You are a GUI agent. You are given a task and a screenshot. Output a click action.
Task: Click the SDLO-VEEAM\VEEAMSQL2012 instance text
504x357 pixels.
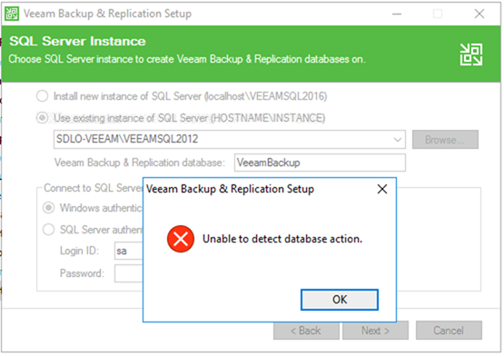127,139
